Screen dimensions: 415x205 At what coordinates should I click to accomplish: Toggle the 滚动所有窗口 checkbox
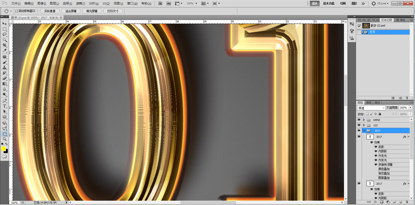click(17, 11)
